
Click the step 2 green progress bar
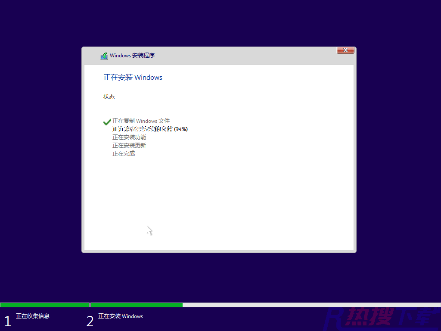tap(137, 305)
